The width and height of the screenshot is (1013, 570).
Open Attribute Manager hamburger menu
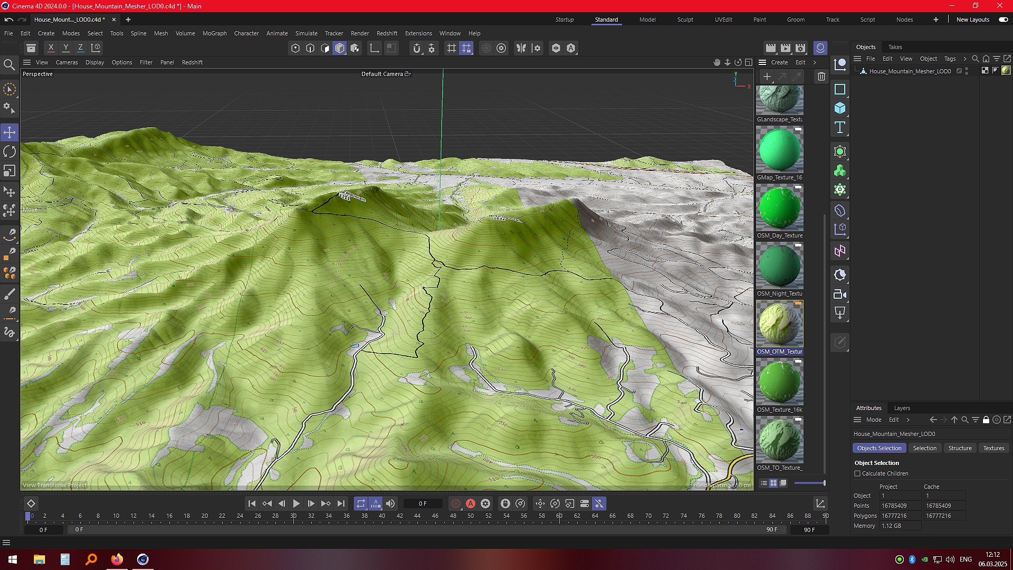[857, 420]
